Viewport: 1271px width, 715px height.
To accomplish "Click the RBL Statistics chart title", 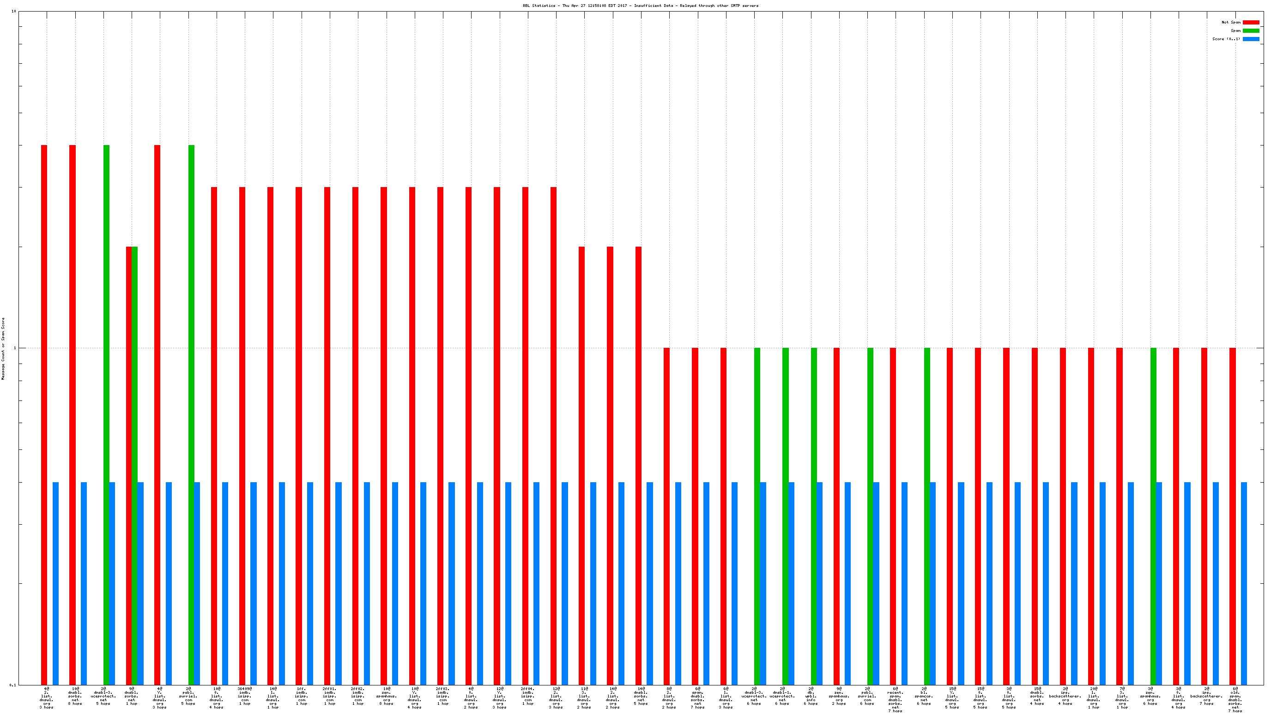I will (641, 6).
